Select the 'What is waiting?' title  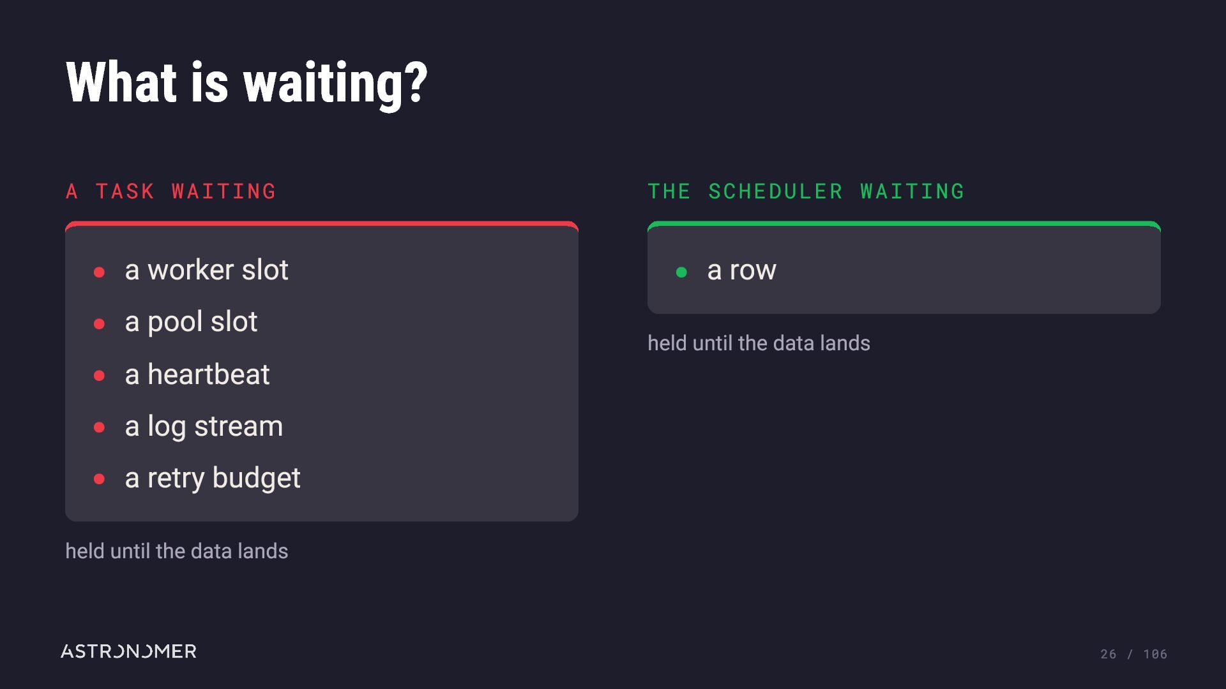(246, 83)
